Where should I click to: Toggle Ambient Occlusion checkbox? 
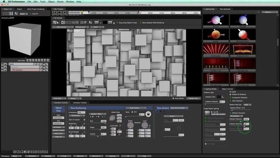(x=231, y=113)
